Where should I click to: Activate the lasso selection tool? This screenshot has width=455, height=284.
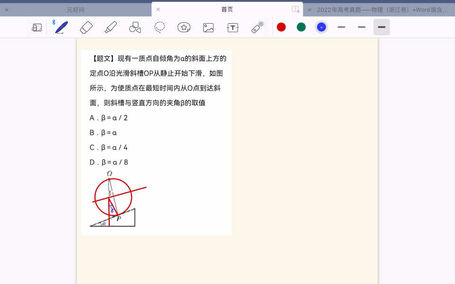159,27
